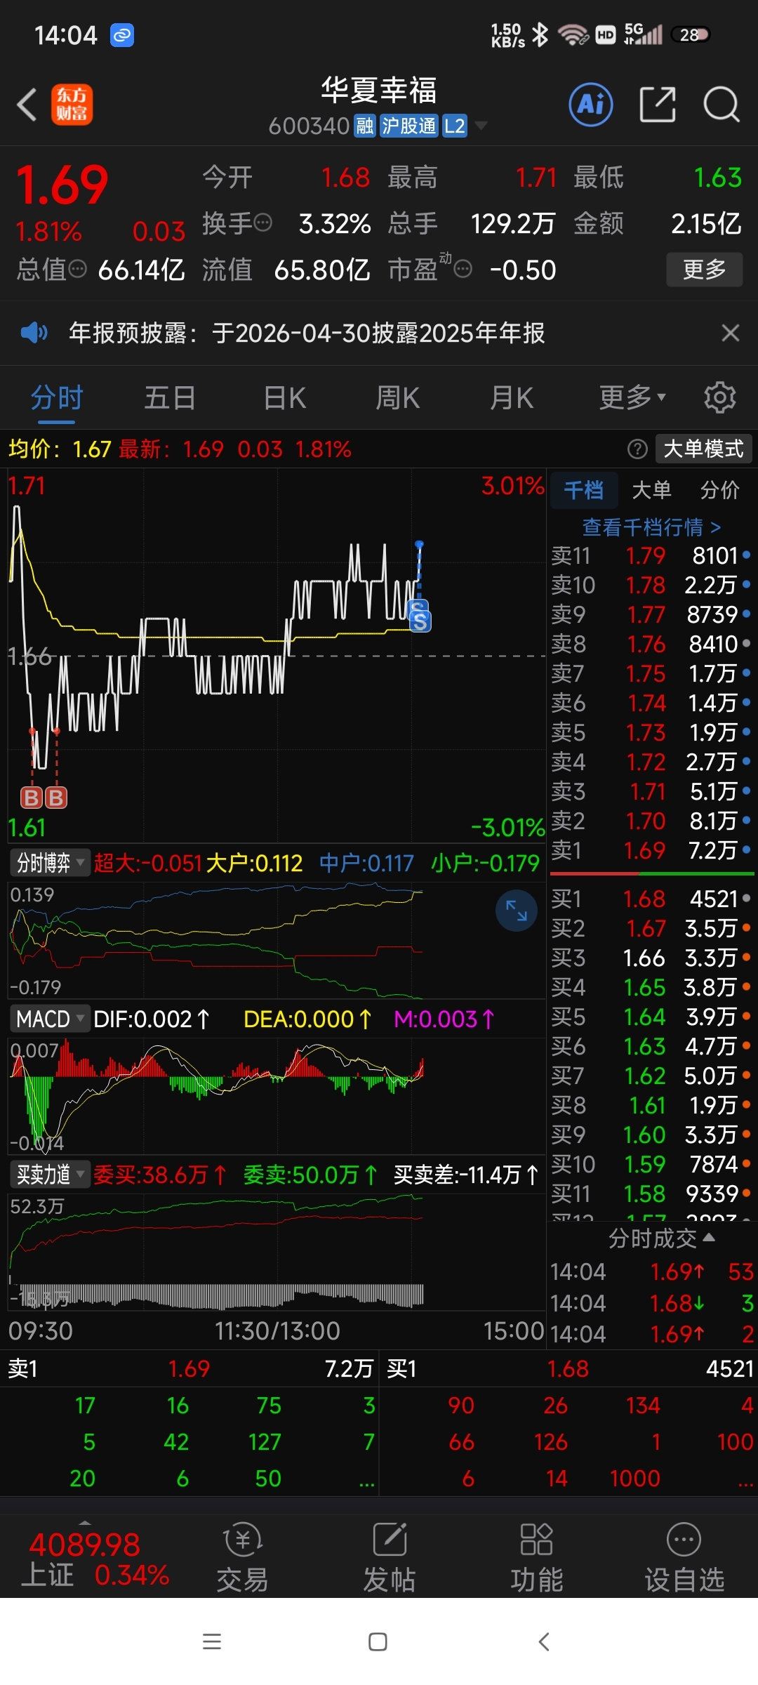This screenshot has height=1685, width=758.
Task: Tap Android home button
Action: 378,1641
